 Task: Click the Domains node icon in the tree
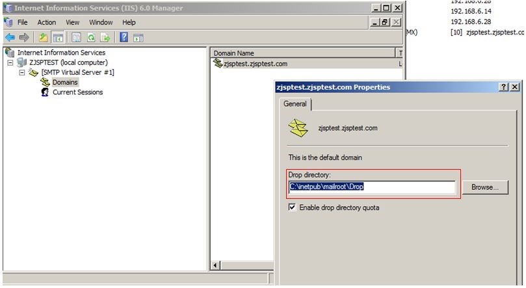pos(45,82)
